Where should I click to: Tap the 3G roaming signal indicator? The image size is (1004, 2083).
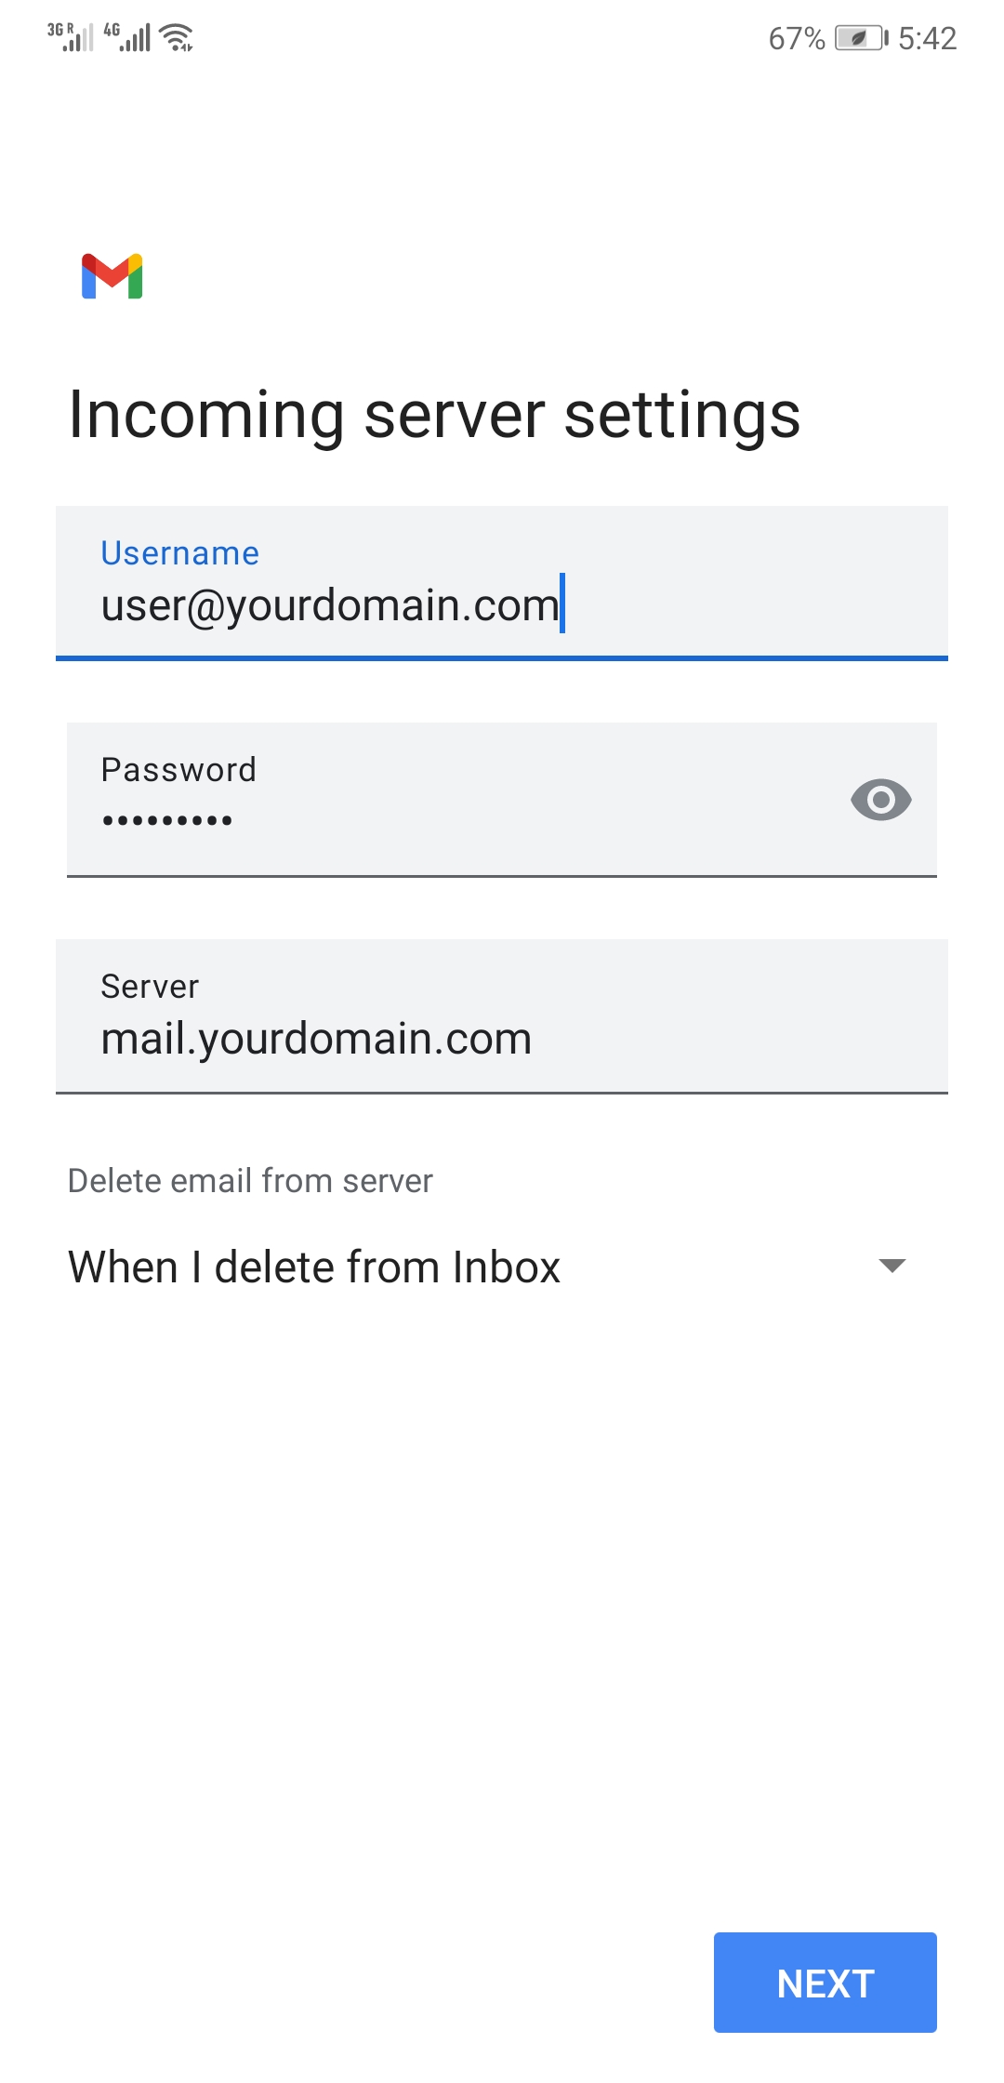71,37
